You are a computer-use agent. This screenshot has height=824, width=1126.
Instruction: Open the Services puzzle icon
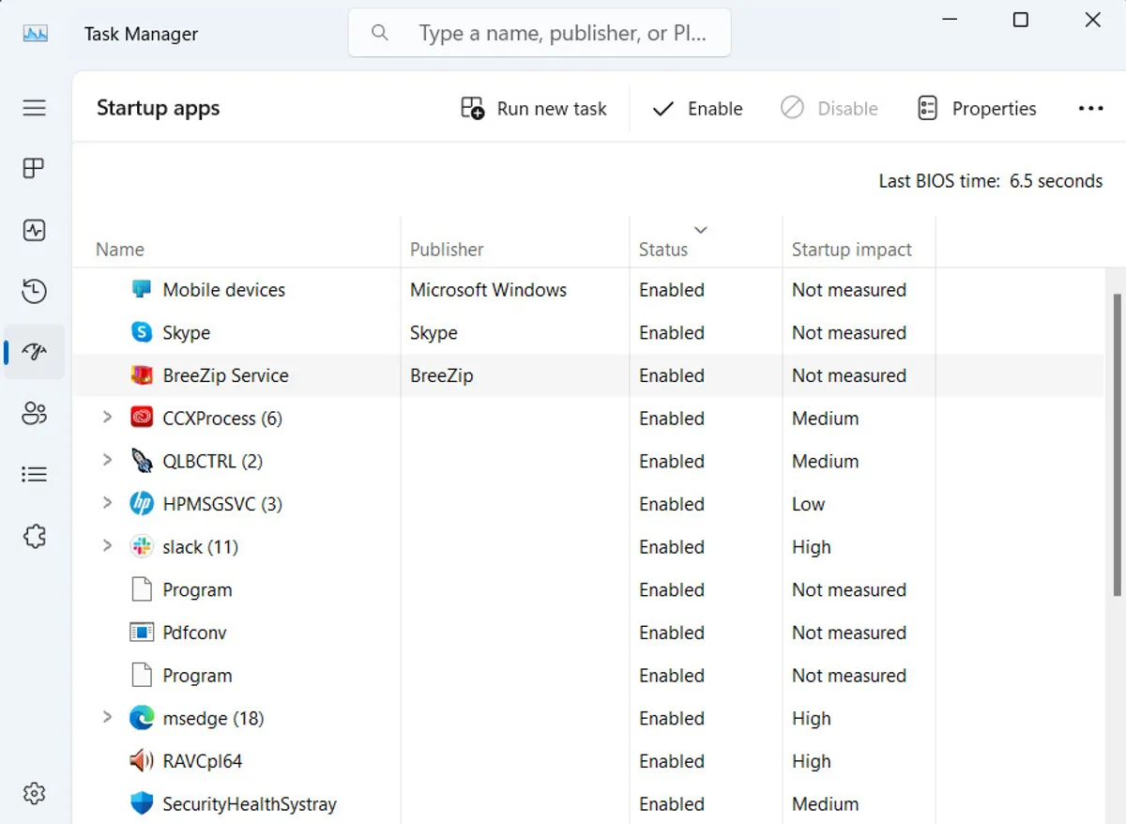click(x=35, y=537)
